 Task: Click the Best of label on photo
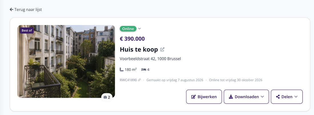tap(27, 30)
